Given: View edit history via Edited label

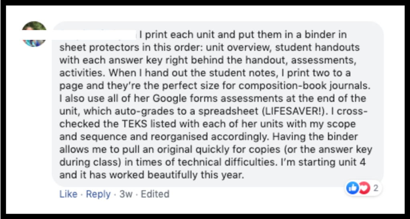Looking at the screenshot, I should pos(155,194).
